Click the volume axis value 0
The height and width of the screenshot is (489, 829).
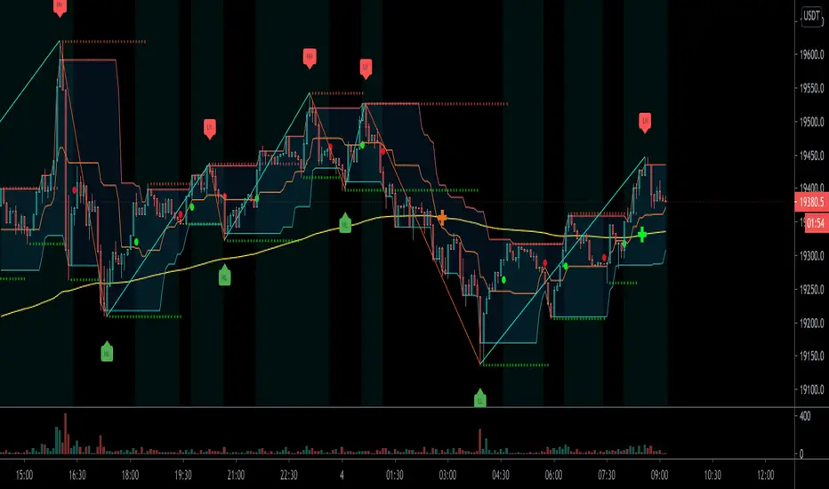[801, 454]
